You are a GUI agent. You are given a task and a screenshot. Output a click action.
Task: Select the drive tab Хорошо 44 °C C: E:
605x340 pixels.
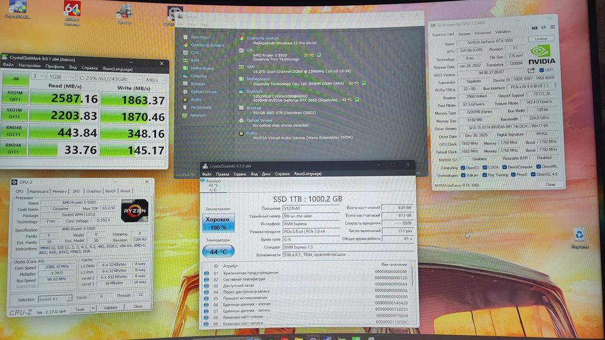pos(212,185)
